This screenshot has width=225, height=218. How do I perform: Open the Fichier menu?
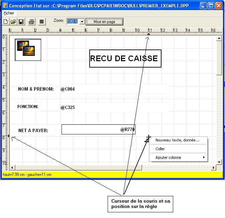pos(9,13)
